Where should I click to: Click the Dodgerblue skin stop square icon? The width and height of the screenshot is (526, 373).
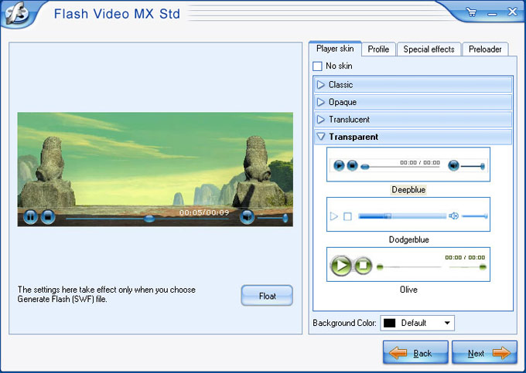pos(347,217)
